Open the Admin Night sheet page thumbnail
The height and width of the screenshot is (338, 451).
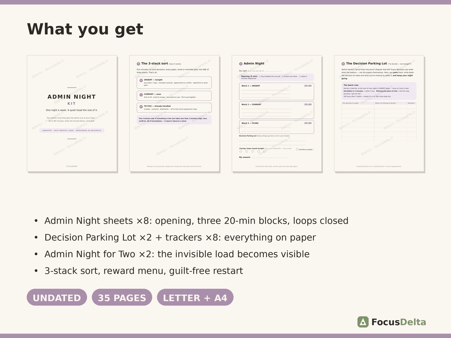click(x=277, y=113)
